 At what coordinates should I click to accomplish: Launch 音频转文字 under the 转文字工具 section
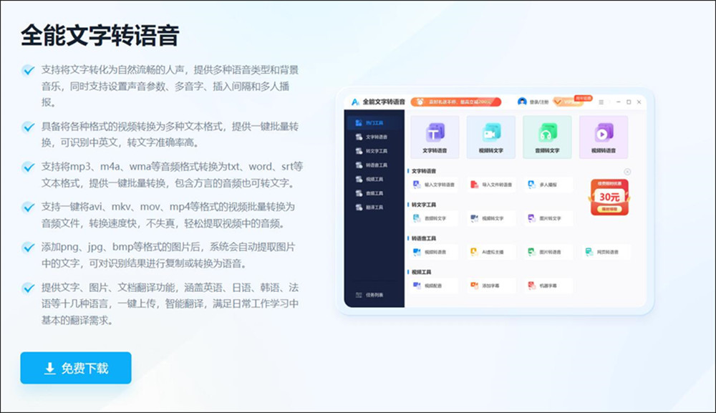tap(435, 218)
